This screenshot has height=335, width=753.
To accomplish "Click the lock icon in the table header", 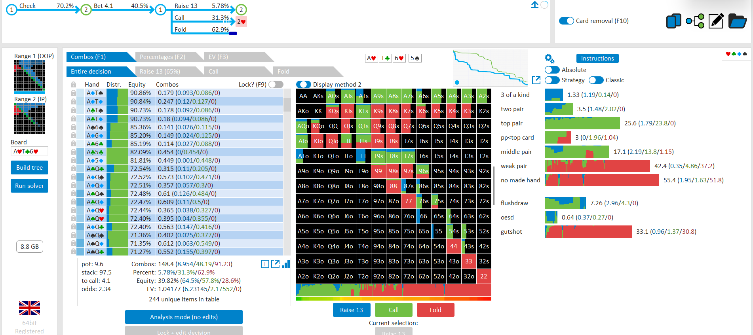I will [x=73, y=85].
